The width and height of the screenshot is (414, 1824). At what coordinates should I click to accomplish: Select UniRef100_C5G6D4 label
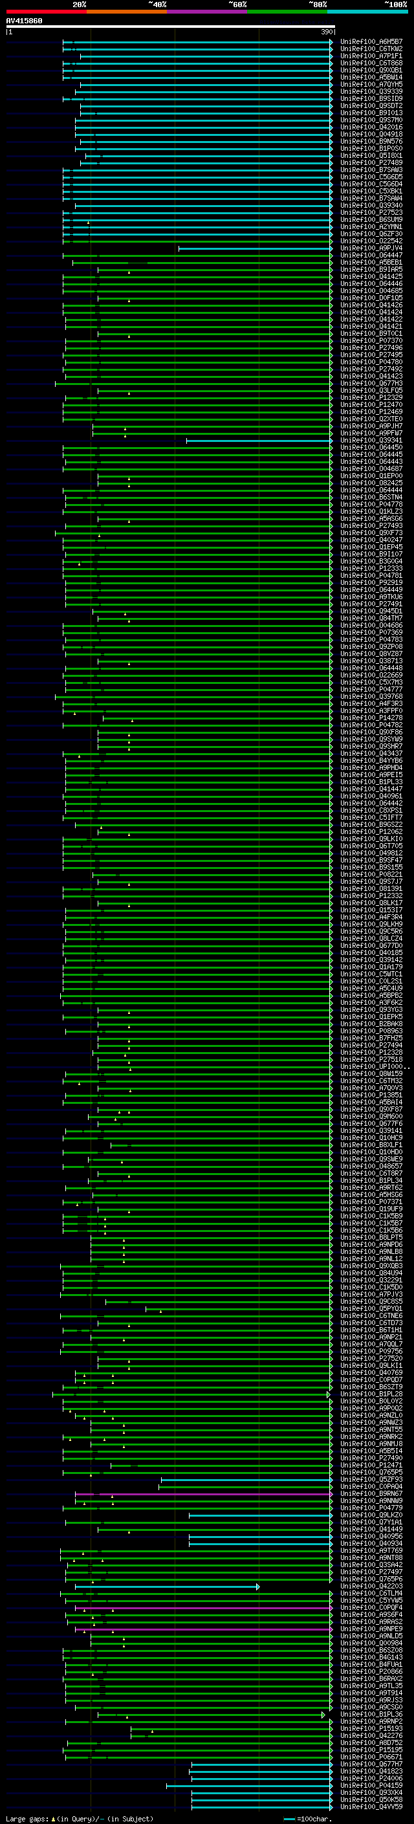[371, 184]
